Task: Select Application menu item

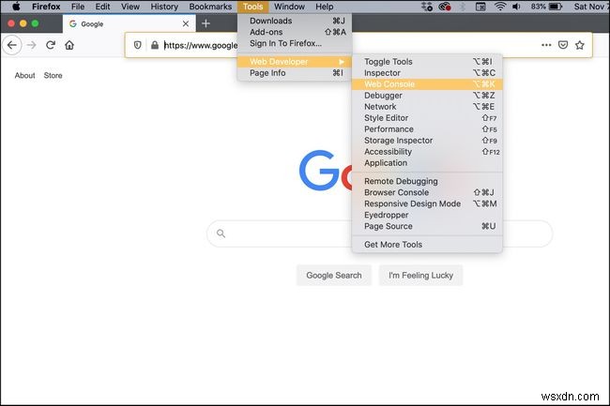Action: click(x=427, y=163)
